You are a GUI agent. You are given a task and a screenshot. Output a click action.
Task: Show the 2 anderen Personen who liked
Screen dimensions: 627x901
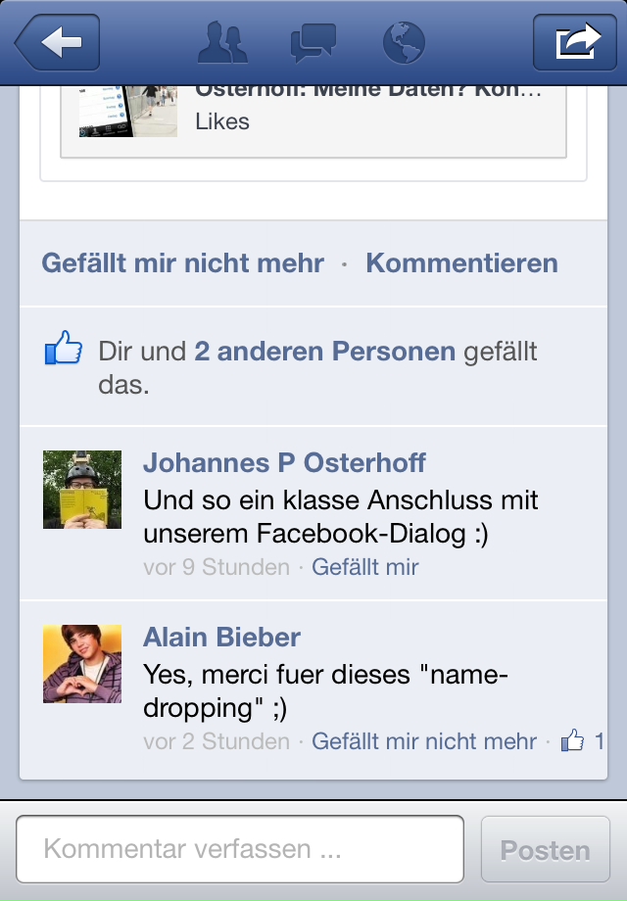tap(324, 351)
